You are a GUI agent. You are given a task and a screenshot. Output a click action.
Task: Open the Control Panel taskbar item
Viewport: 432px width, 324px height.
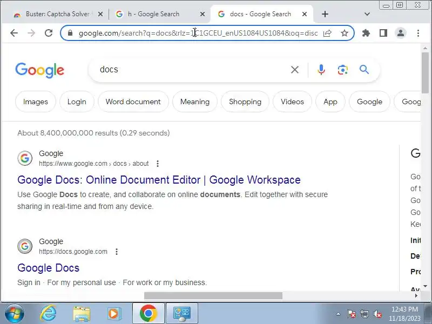pyautogui.click(x=181, y=313)
